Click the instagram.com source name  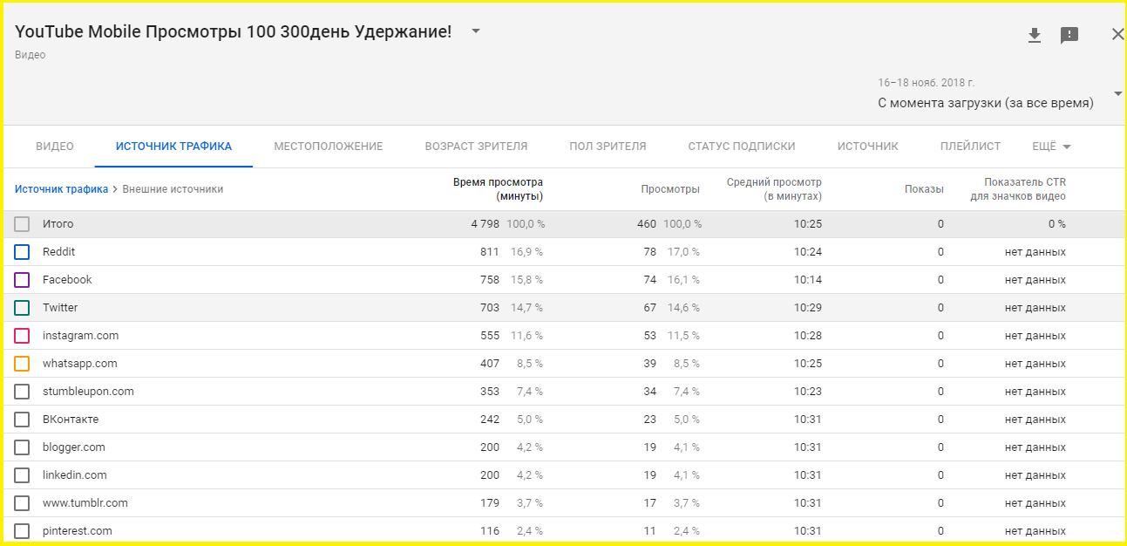pos(80,336)
